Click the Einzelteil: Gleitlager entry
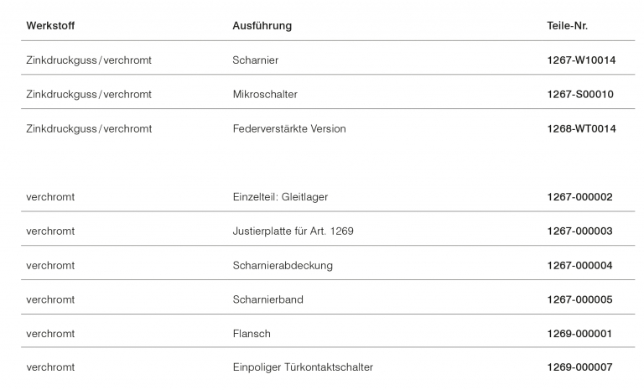The height and width of the screenshot is (390, 644). 280,197
